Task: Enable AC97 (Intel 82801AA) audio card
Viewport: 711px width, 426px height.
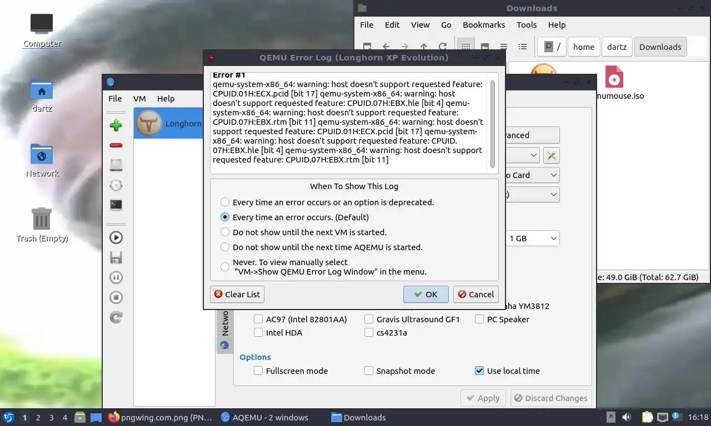Action: click(300, 319)
